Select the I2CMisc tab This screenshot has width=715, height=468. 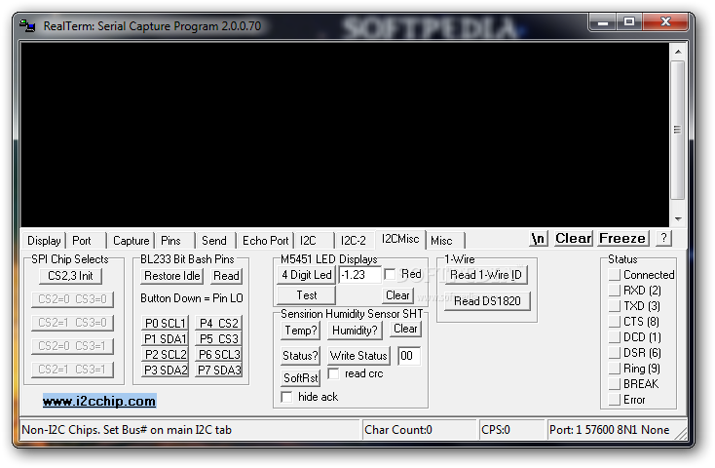pos(400,239)
